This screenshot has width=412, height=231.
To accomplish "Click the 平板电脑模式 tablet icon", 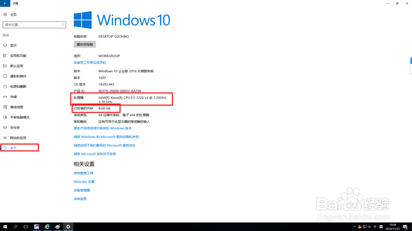I will (x=5, y=117).
